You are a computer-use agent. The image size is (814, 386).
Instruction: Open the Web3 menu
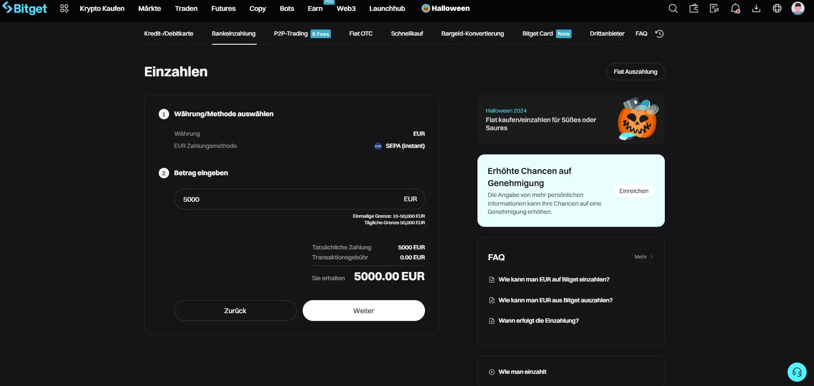tap(346, 8)
